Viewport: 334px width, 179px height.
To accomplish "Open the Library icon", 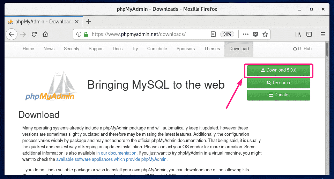I will tap(298, 34).
